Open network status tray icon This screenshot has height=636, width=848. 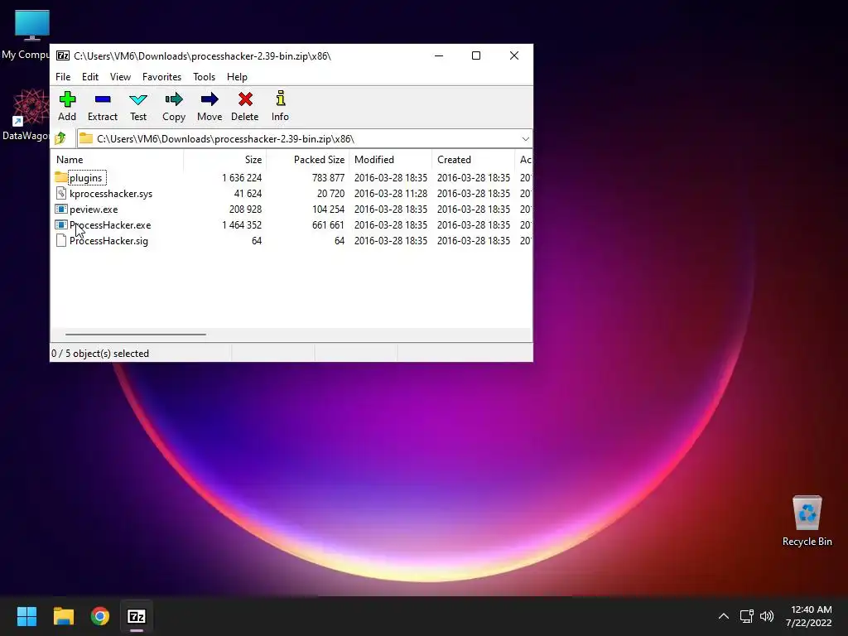pos(747,616)
